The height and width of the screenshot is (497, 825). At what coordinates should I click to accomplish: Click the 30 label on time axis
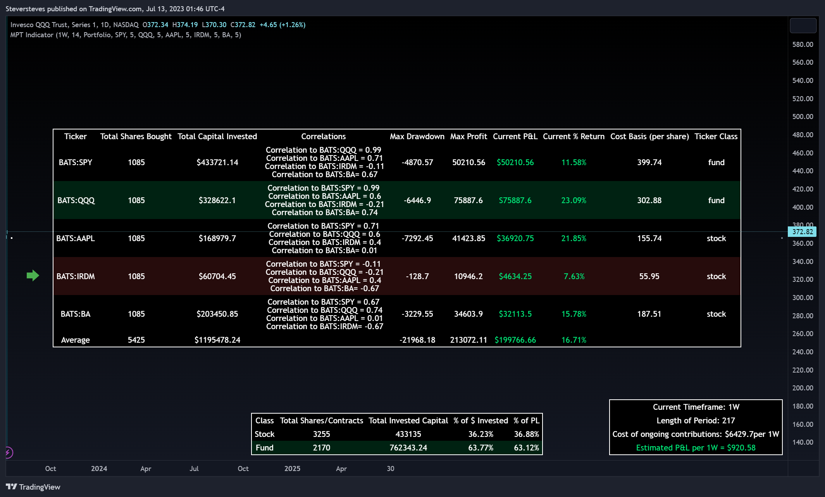point(391,469)
